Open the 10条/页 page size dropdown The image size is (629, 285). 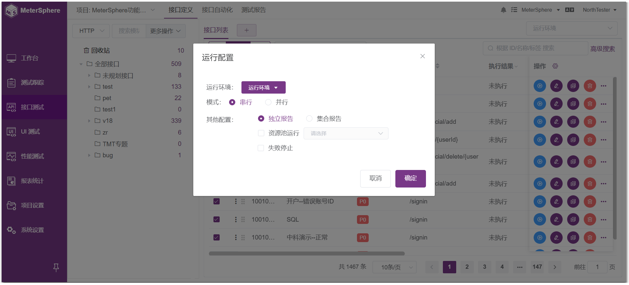click(394, 267)
